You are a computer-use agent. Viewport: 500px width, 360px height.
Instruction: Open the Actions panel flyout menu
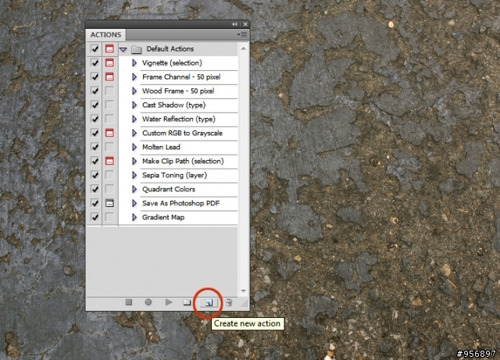coord(242,34)
